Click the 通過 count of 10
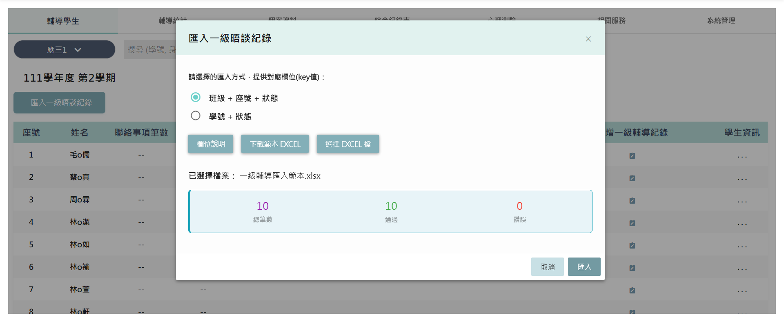 [391, 206]
